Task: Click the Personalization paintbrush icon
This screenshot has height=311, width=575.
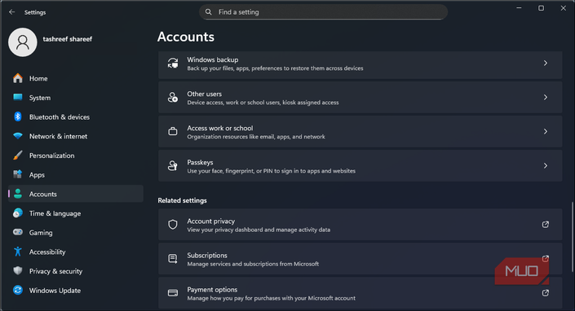Action: coord(18,155)
